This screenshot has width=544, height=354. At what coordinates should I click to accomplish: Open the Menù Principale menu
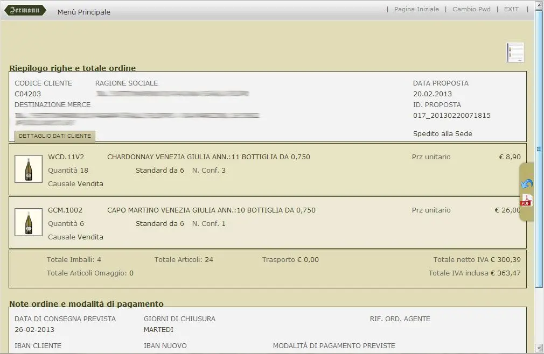pyautogui.click(x=84, y=12)
